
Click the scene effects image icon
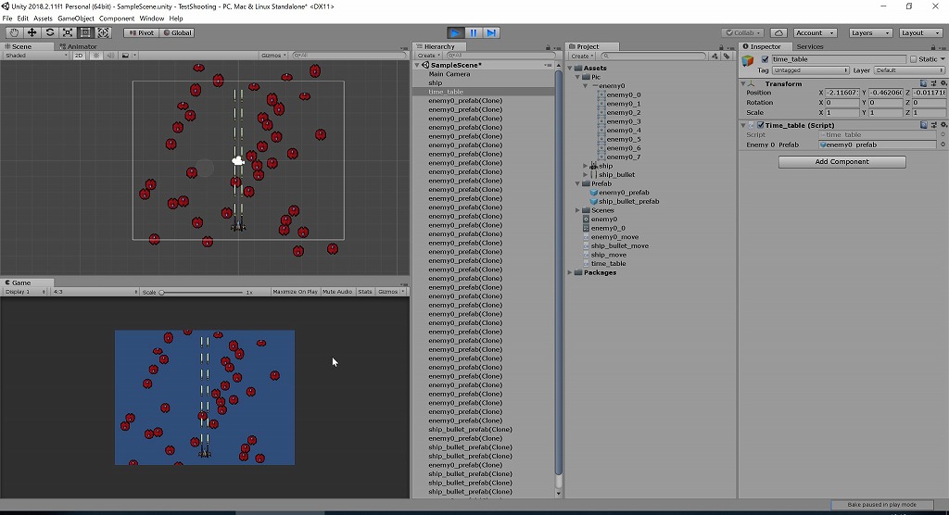click(125, 55)
